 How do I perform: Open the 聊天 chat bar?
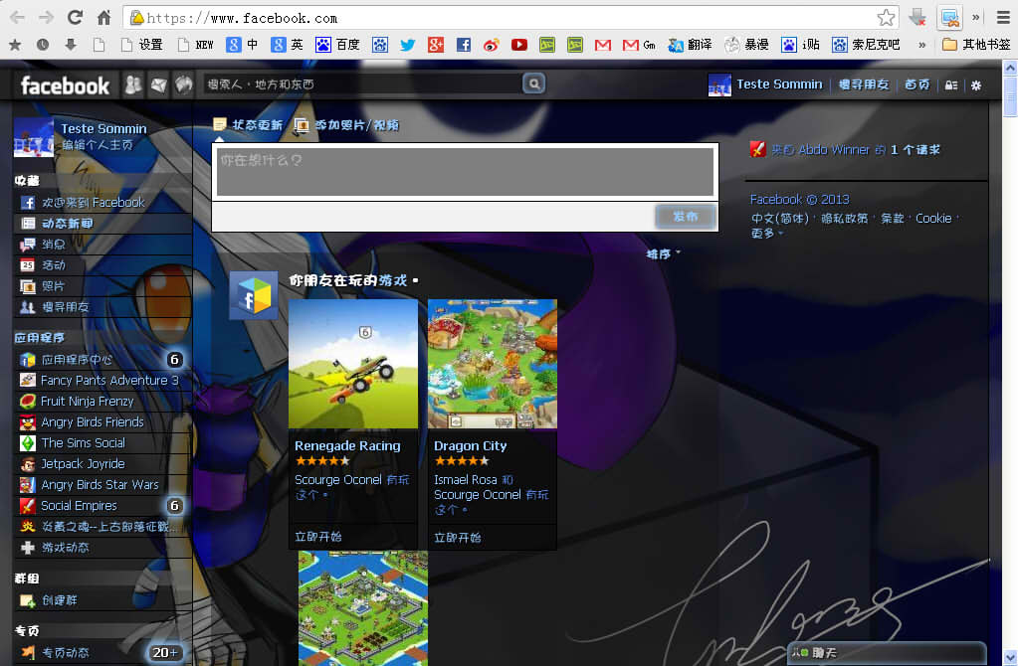click(x=887, y=652)
